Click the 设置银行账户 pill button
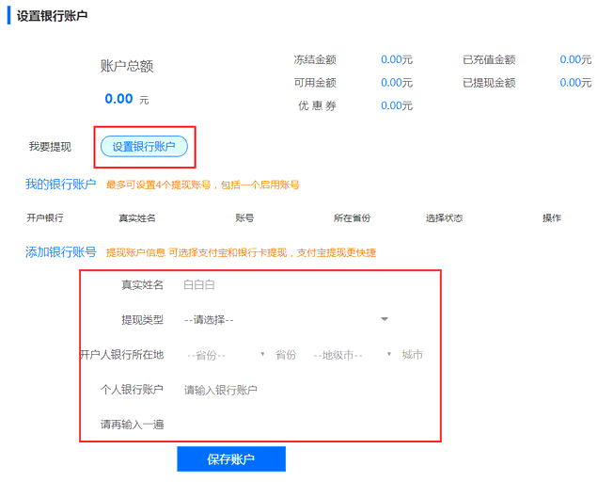 (x=144, y=146)
